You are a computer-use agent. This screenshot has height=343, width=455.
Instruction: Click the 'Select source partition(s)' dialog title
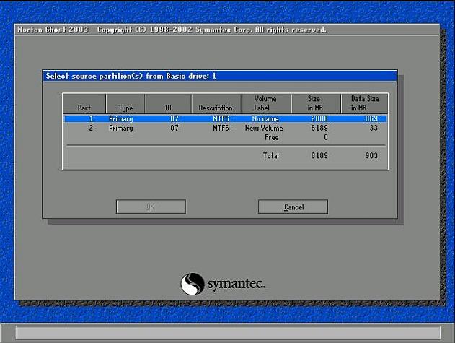tap(131, 76)
